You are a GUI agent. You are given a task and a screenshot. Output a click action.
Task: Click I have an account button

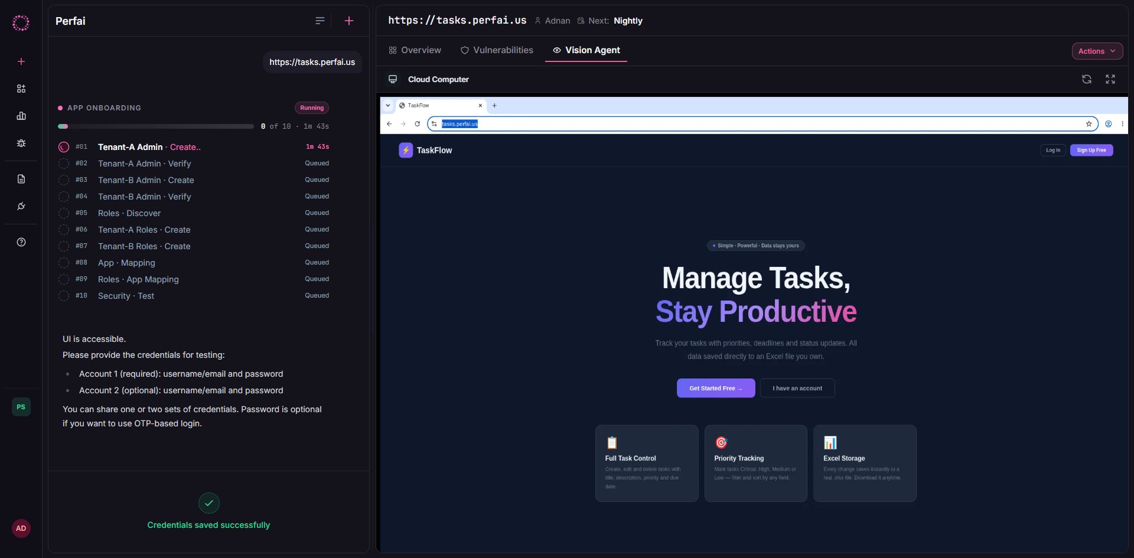click(797, 388)
